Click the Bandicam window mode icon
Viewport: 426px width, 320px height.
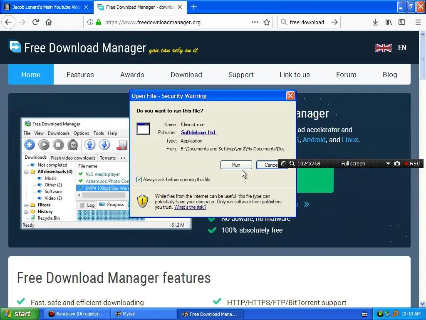(x=283, y=163)
